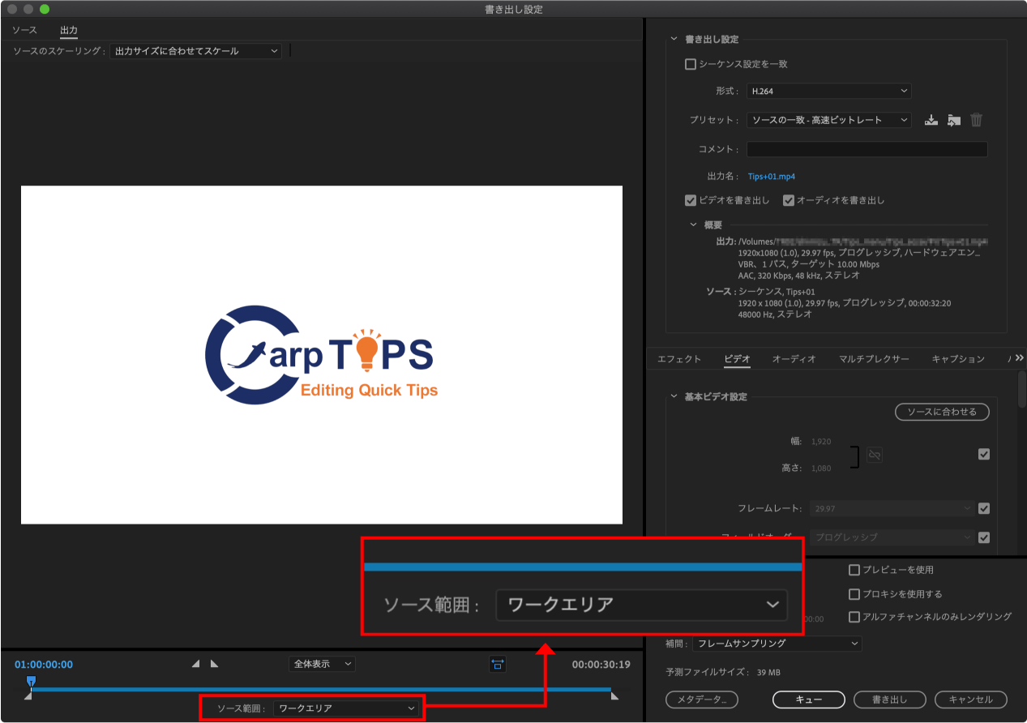Open the キャプション tab
This screenshot has width=1027, height=723.
958,358
